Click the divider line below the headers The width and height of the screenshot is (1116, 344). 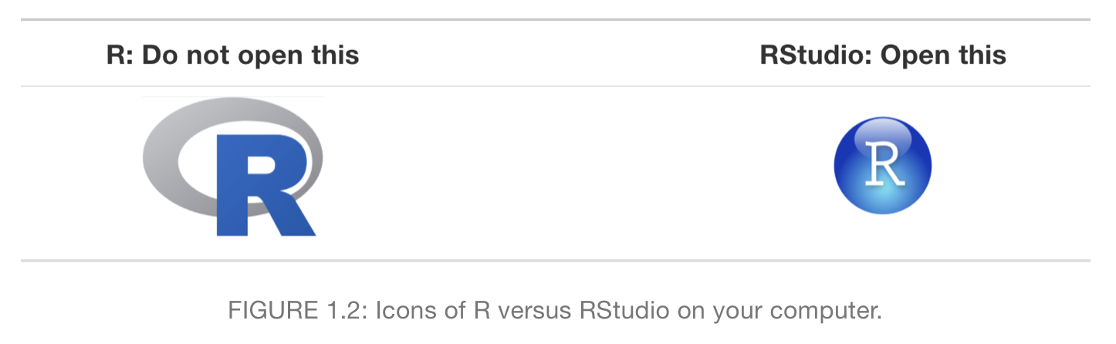(556, 86)
